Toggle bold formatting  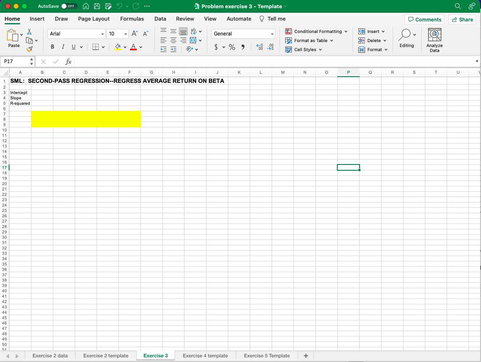pos(52,47)
